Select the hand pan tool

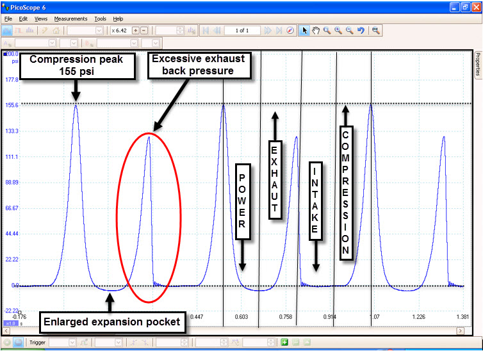pos(316,30)
